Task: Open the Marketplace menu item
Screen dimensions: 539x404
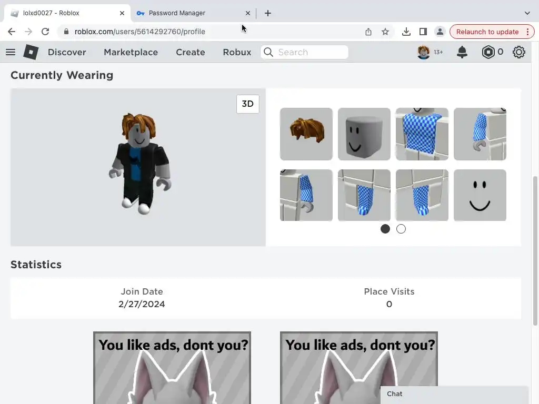Action: coord(131,52)
